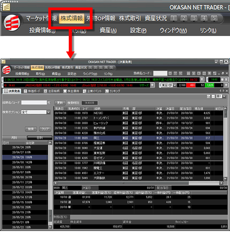Click the panel export icon above the results table

click(x=208, y=97)
